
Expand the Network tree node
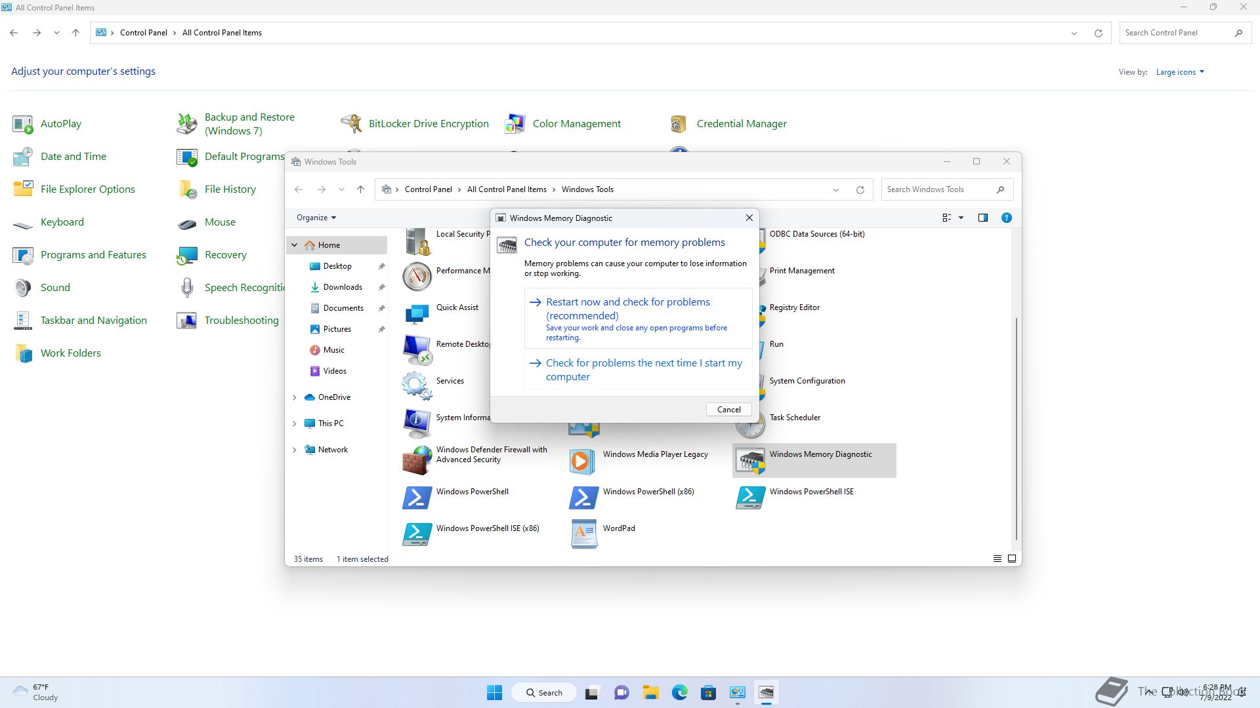click(295, 450)
